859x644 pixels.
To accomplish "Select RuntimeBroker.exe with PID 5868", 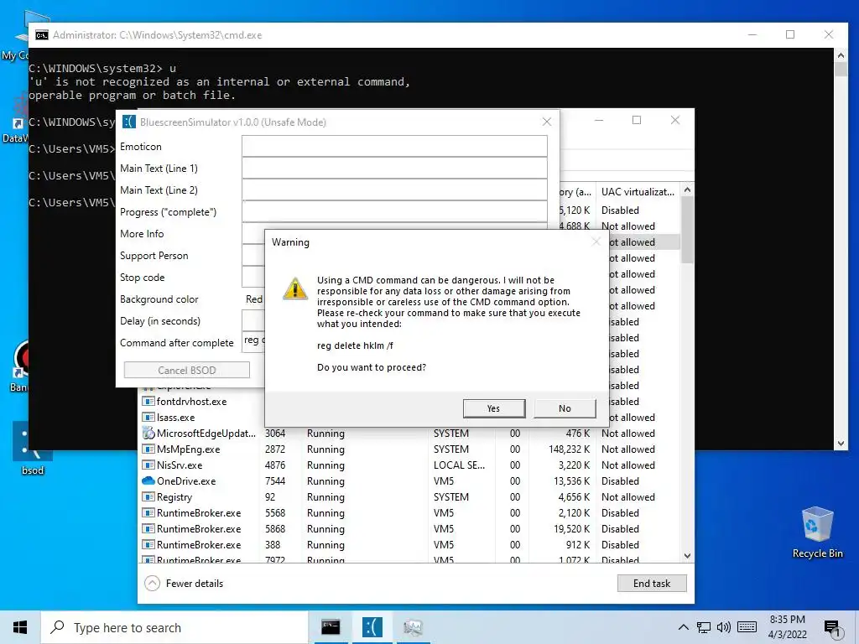I will coord(409,528).
